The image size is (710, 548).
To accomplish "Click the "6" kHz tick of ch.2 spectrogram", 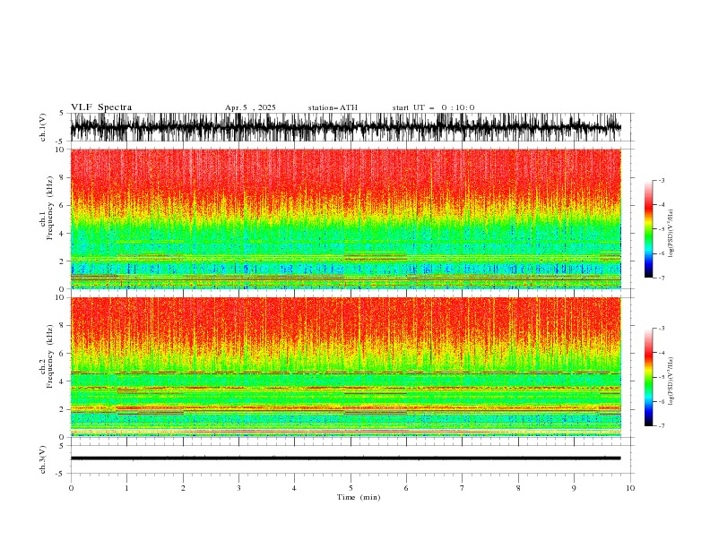I will click(x=63, y=354).
